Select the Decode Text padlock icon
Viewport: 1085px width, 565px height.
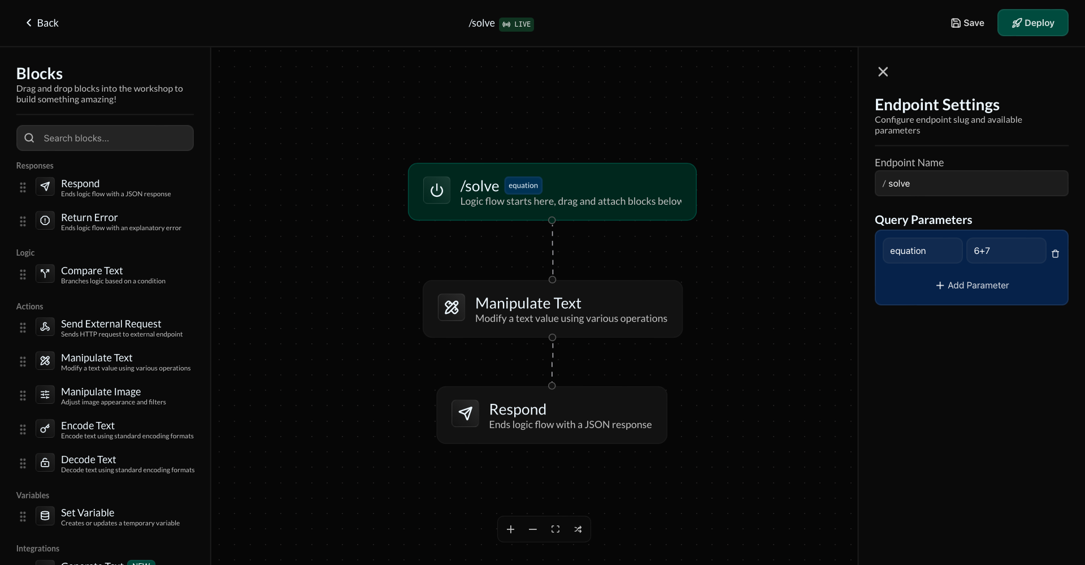(x=45, y=463)
